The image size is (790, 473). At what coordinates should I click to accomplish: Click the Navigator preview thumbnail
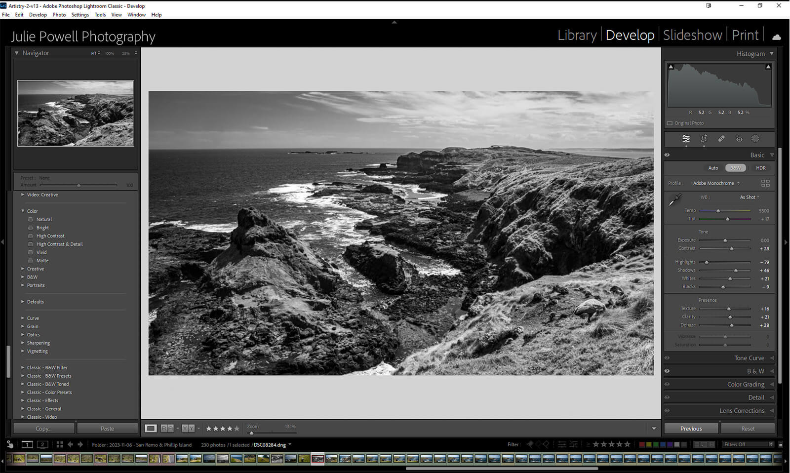coord(76,114)
